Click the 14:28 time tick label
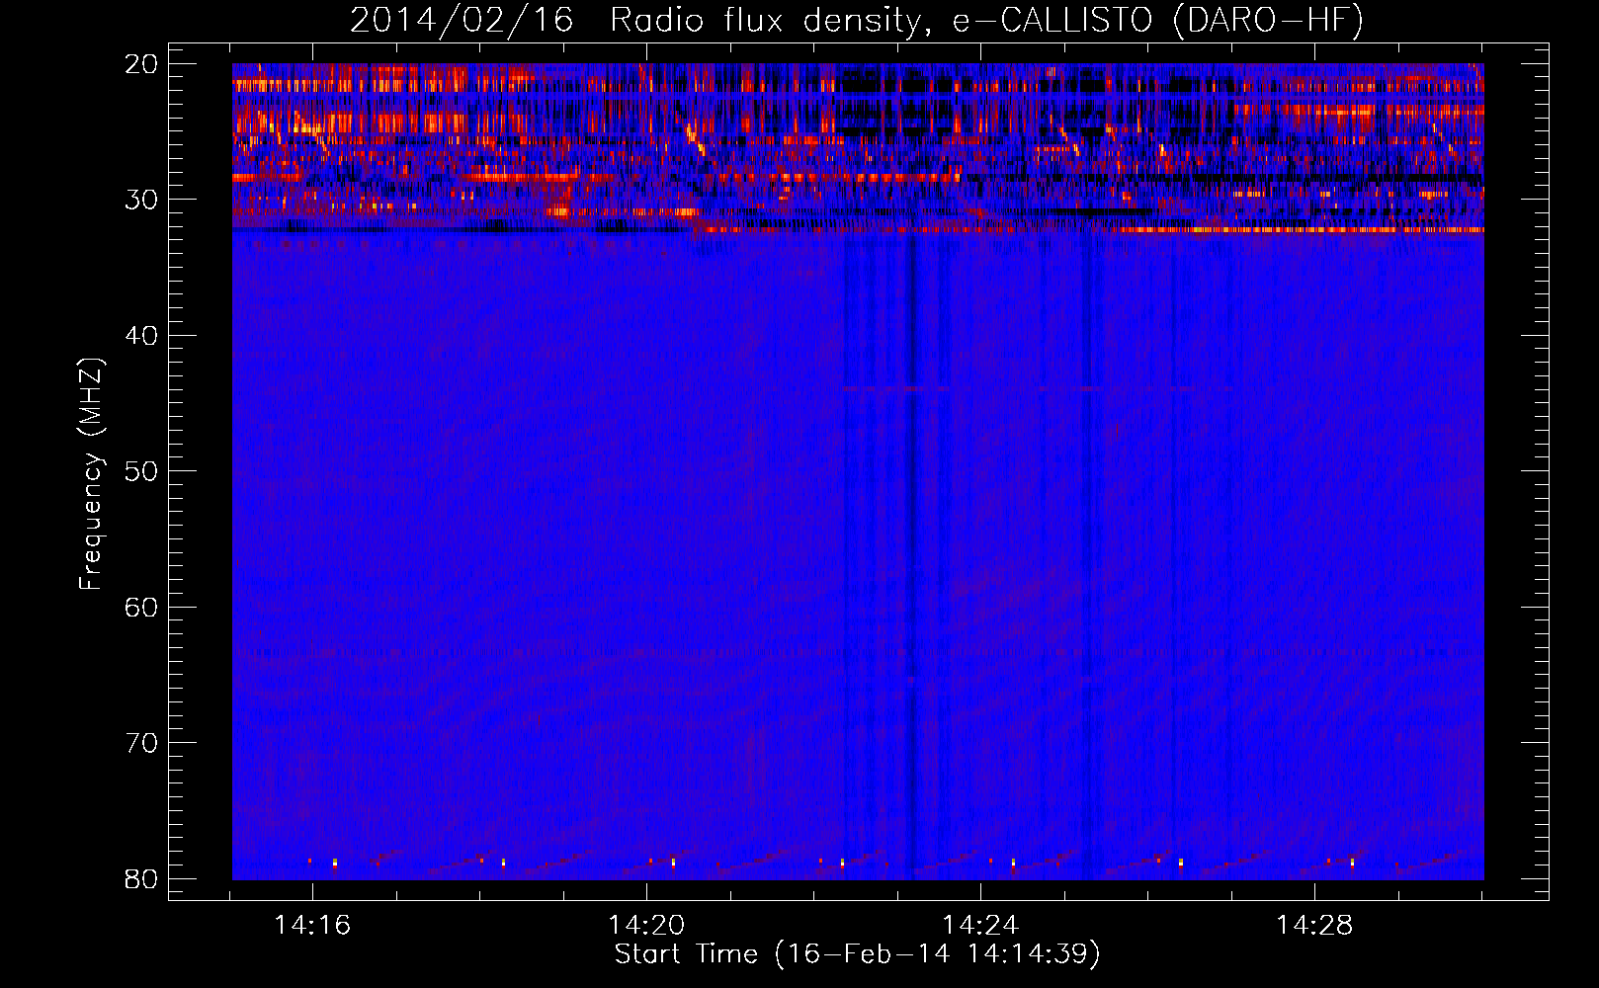 pos(1314,926)
